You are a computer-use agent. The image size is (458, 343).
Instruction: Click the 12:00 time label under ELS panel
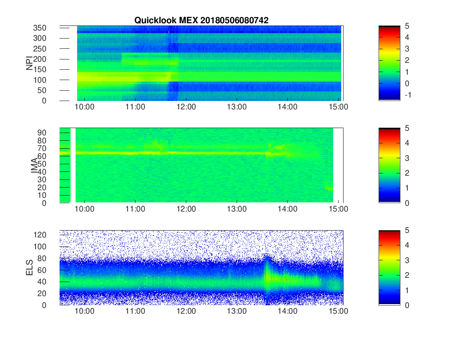pos(186,311)
